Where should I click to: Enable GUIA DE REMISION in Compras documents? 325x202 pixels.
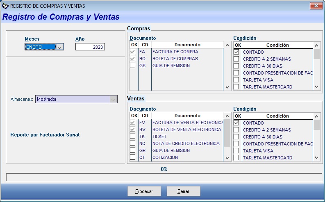tap(133, 66)
